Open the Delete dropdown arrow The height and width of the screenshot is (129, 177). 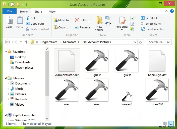click(90, 20)
